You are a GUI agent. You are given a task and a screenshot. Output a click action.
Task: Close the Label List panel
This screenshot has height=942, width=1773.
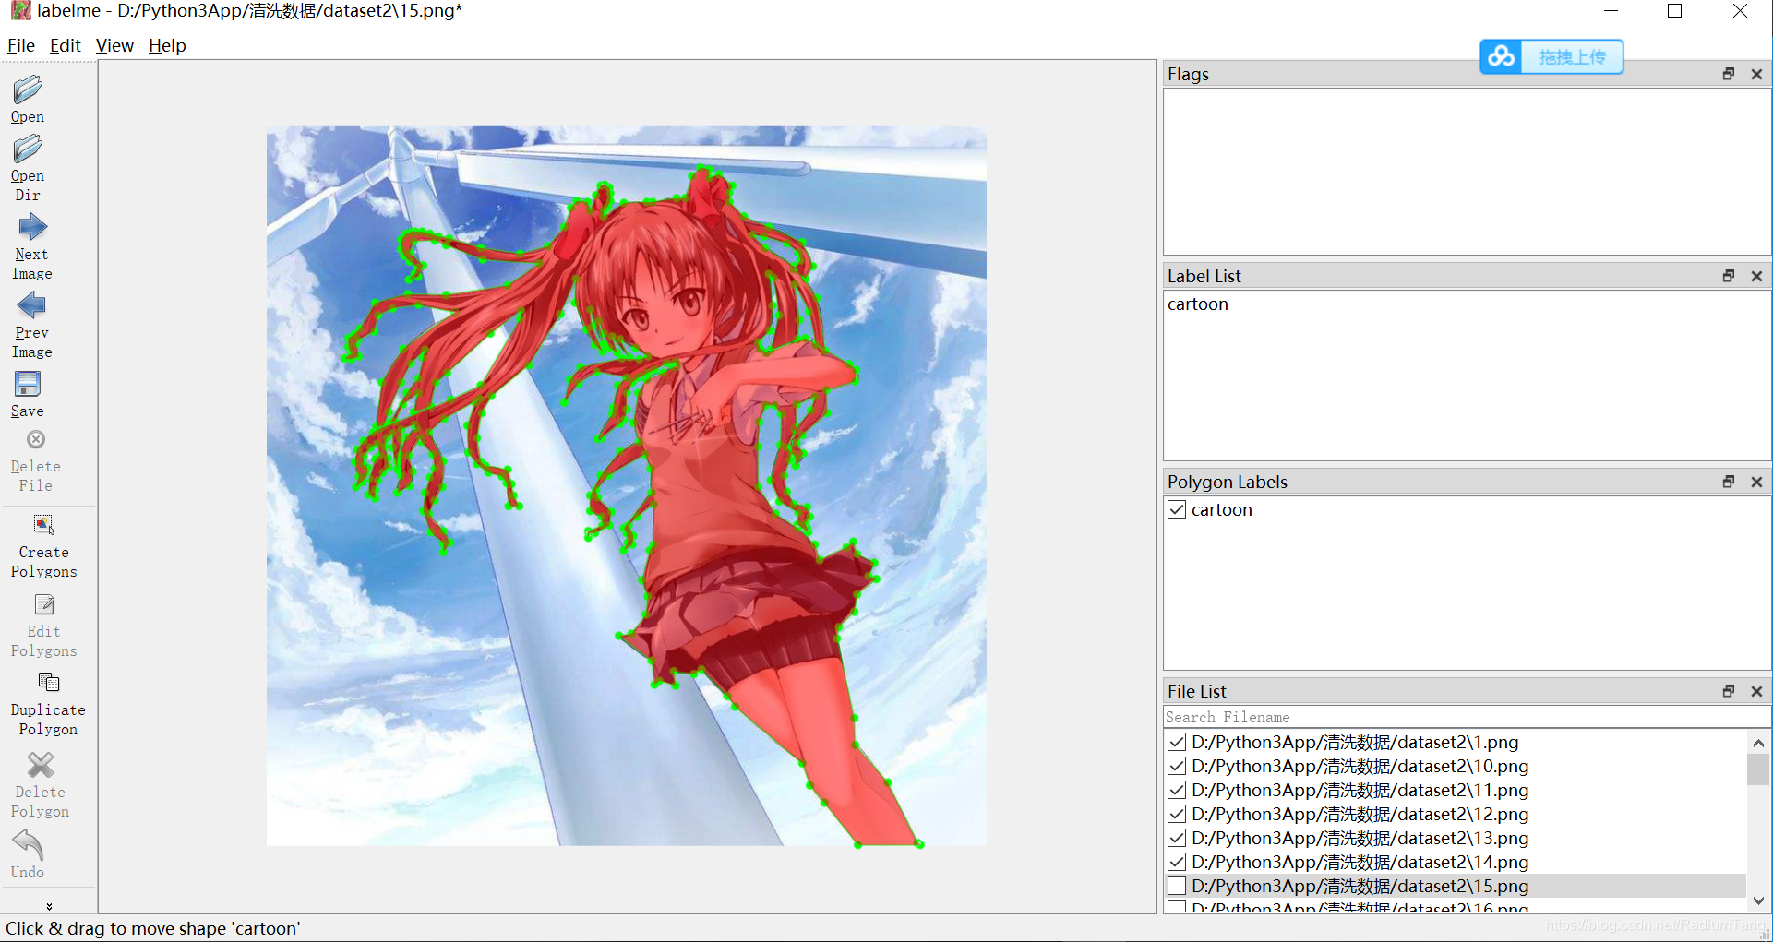(1756, 276)
